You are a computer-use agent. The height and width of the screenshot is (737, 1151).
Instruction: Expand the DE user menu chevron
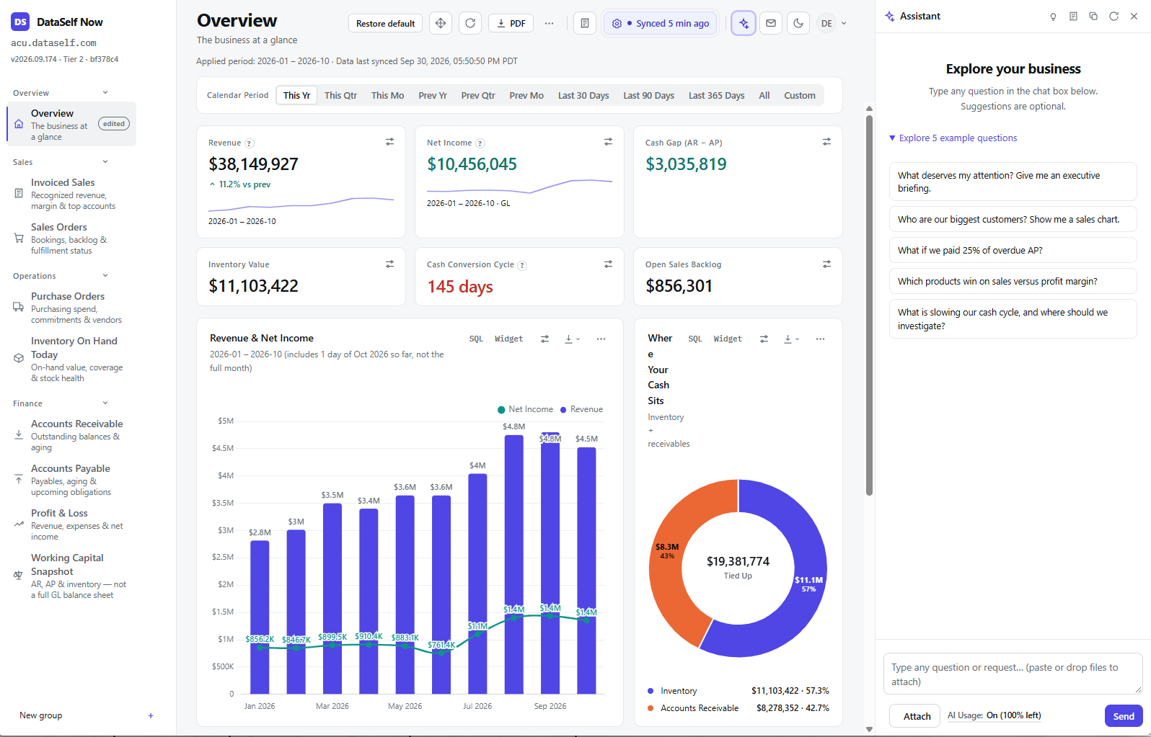(844, 23)
